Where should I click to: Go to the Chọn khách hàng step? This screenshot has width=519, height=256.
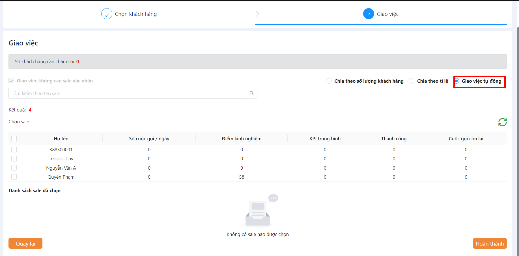136,14
